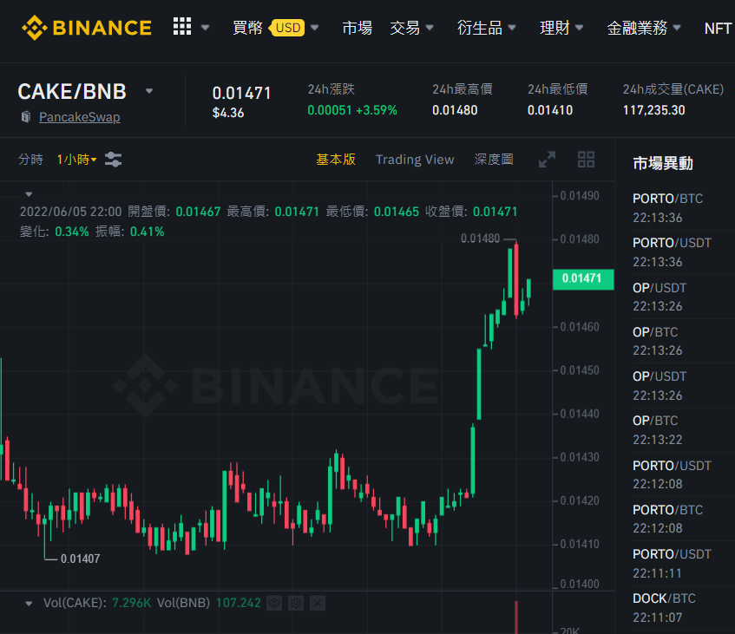The width and height of the screenshot is (735, 634).
Task: Collapse the candle info legend arrow
Action: [29, 194]
